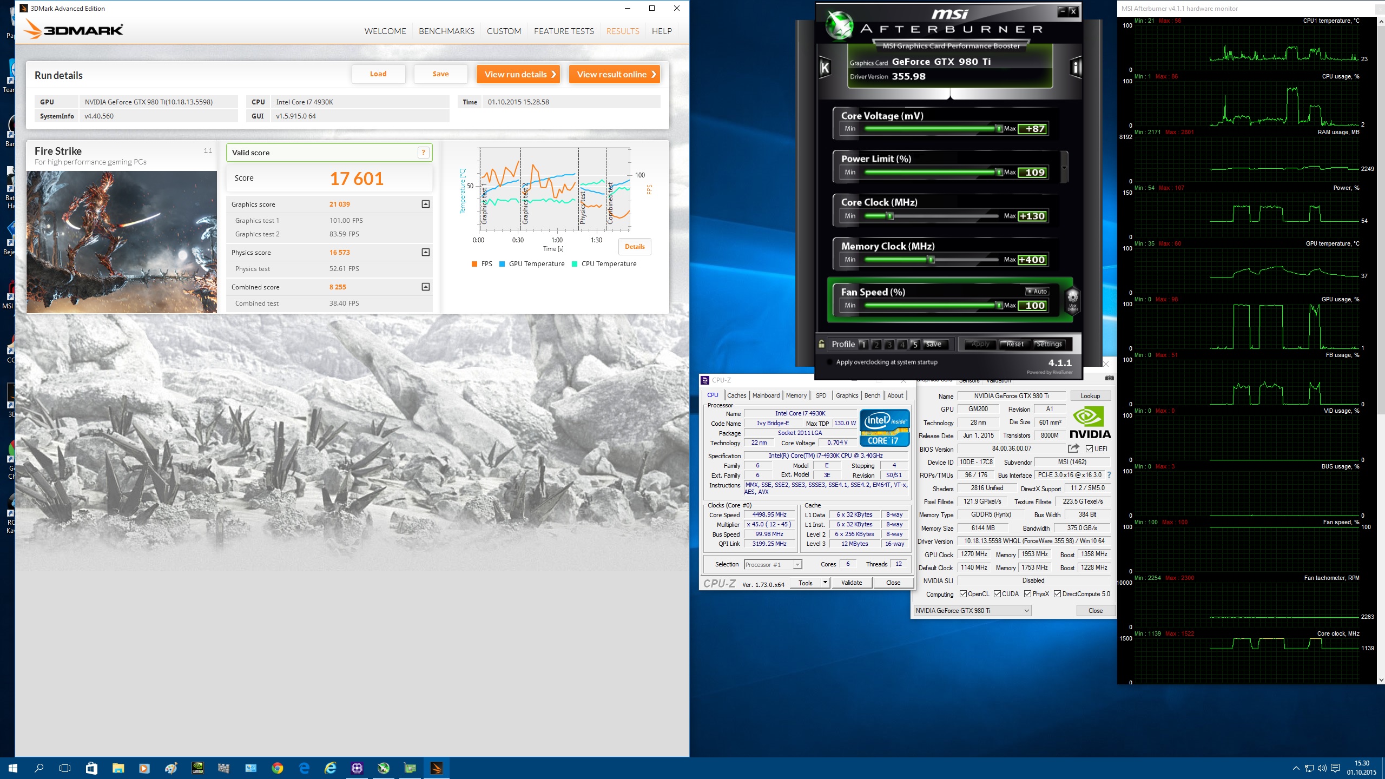Click the volume icon in system tray

pos(1322,768)
